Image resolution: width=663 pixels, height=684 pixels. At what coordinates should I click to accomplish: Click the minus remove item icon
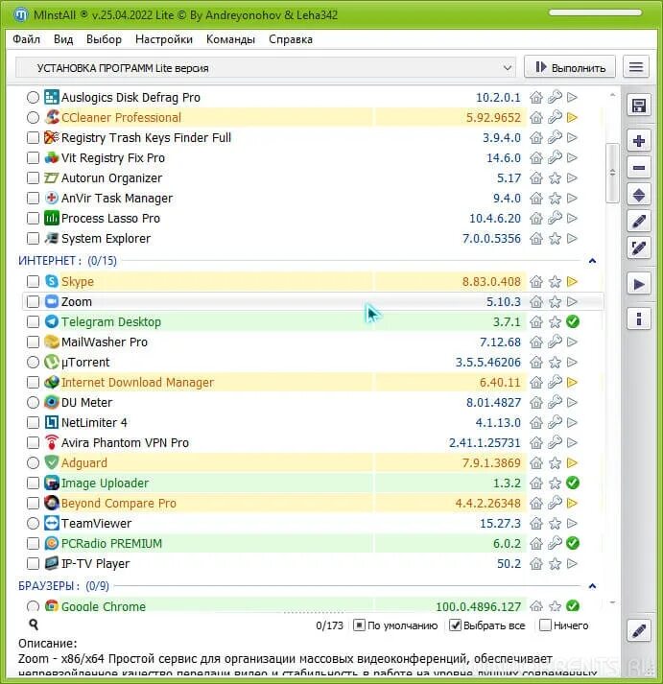639,168
